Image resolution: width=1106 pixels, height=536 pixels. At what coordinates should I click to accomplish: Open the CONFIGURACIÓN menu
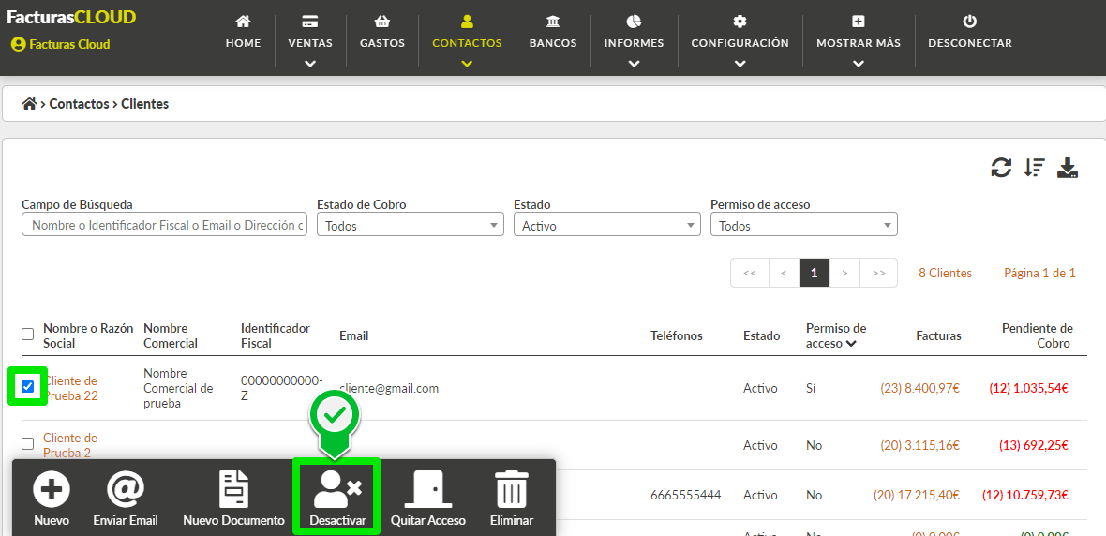pyautogui.click(x=740, y=41)
